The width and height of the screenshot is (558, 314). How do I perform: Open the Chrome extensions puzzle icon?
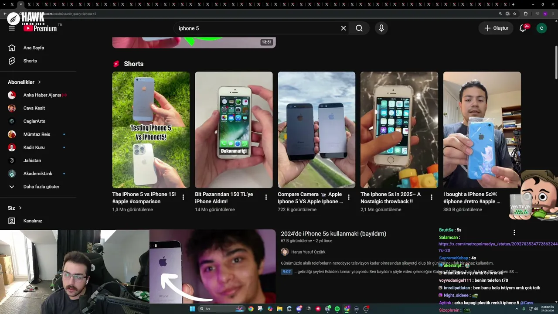click(x=525, y=14)
